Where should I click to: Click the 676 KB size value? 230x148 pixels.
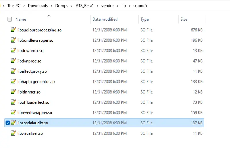pos(197,30)
